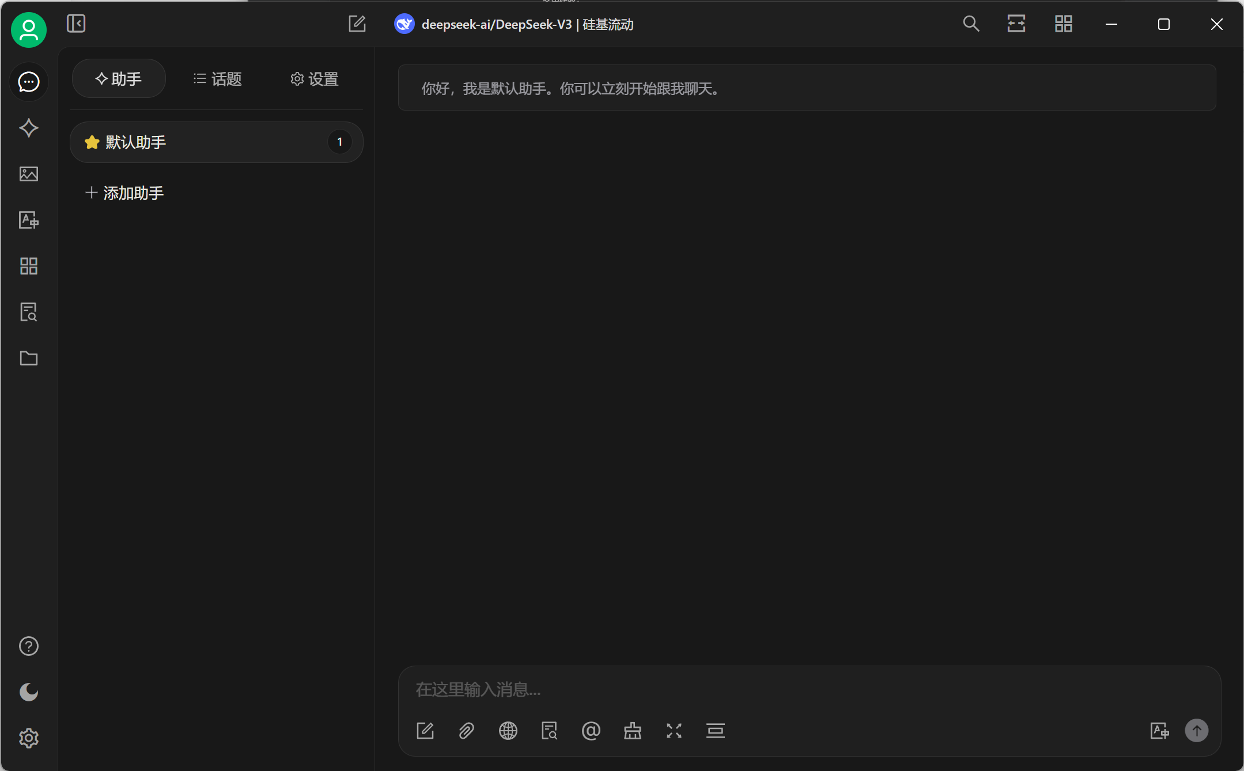
Task: Click the message input field
Action: pos(809,689)
